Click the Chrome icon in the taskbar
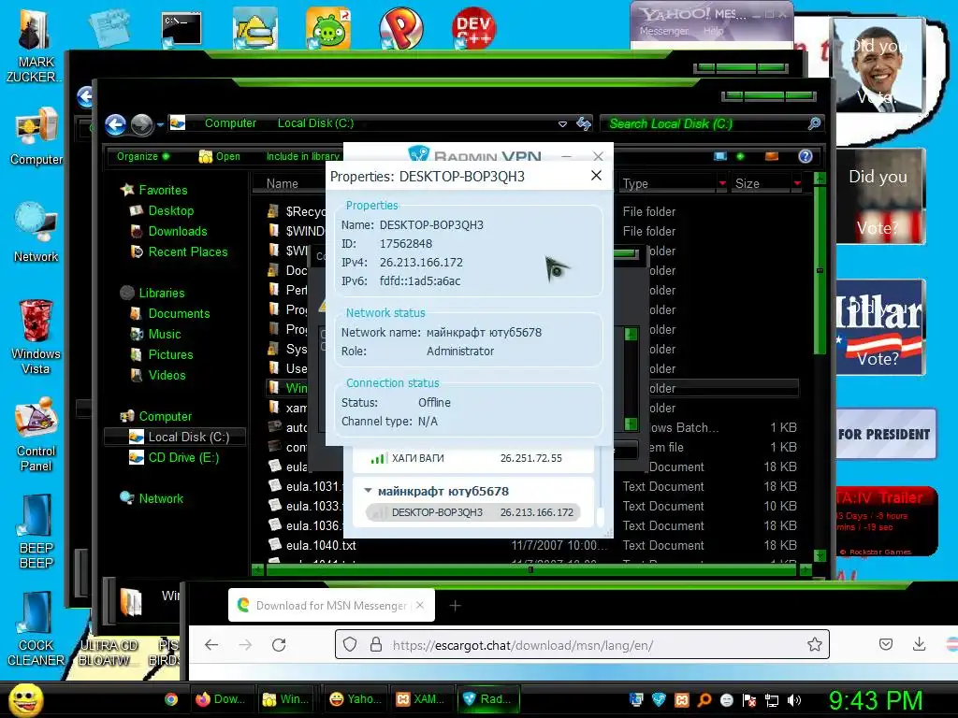The height and width of the screenshot is (718, 958). point(171,699)
